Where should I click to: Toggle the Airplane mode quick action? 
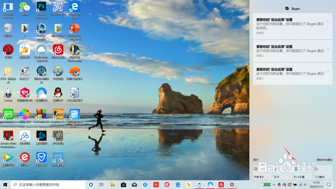click(323, 172)
